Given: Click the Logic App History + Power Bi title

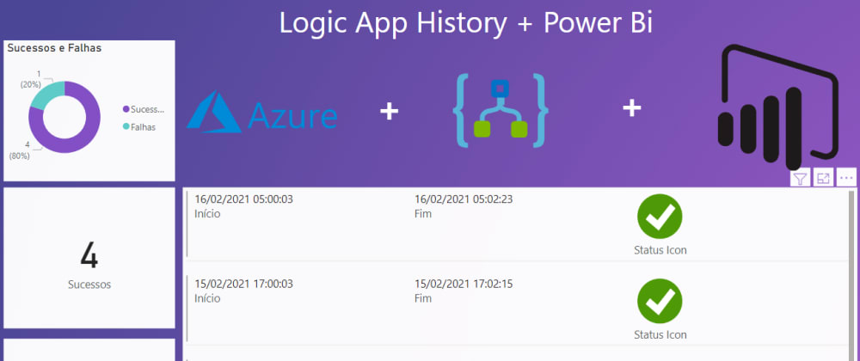Looking at the screenshot, I should pos(465,22).
